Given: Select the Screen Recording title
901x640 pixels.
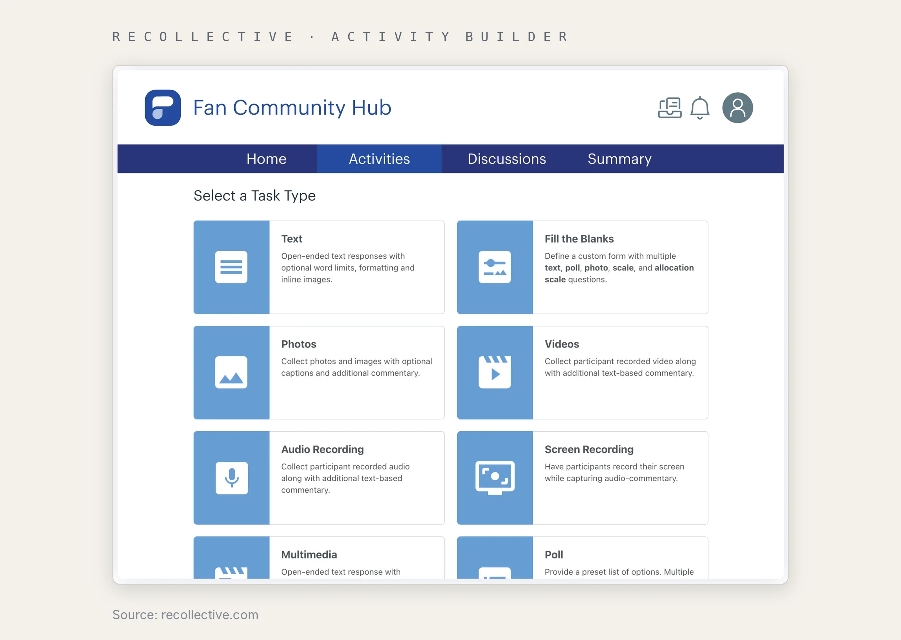Looking at the screenshot, I should [589, 449].
